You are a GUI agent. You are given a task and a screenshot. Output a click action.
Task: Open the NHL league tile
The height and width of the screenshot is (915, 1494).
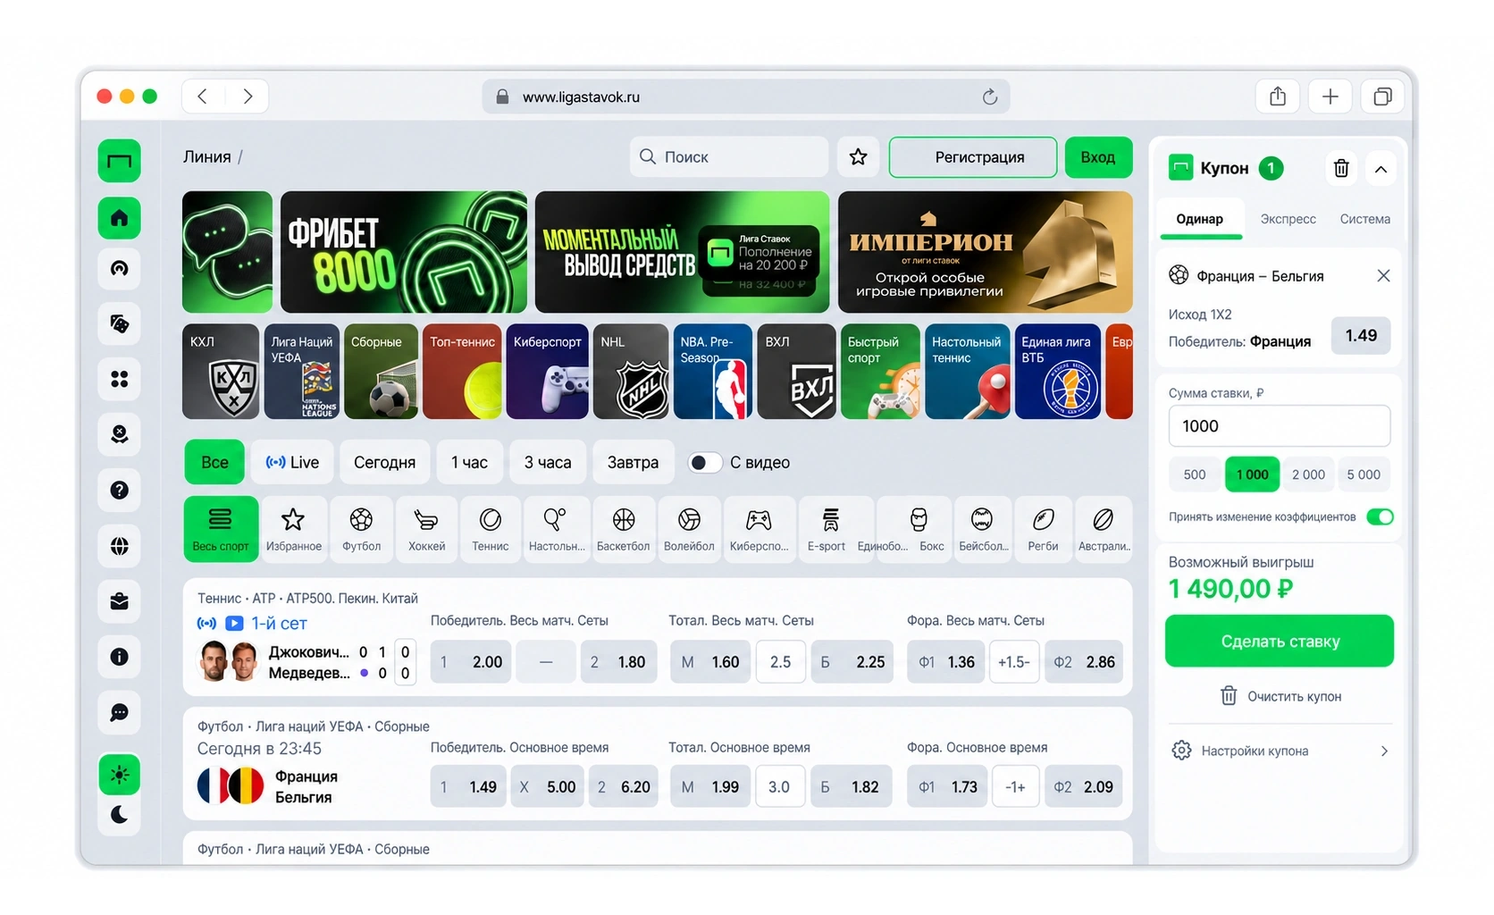coord(630,372)
